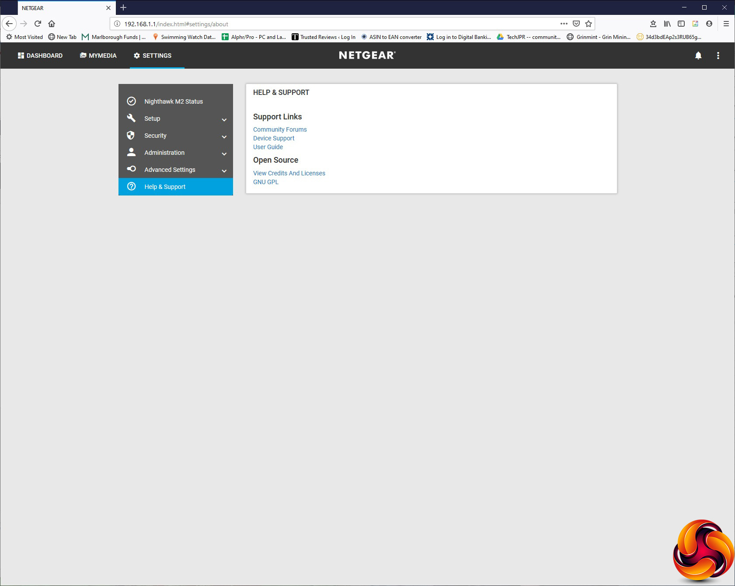Open the 34d3bdEAp2s3RUB65g bookmark
The width and height of the screenshot is (735, 586).
(x=669, y=37)
